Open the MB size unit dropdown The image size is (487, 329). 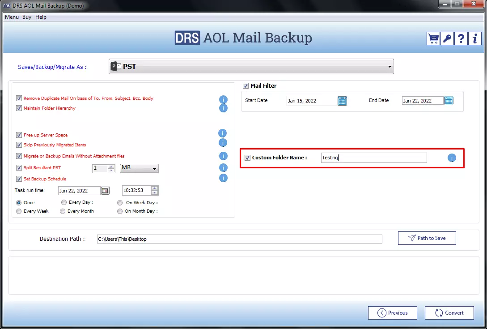[139, 168]
